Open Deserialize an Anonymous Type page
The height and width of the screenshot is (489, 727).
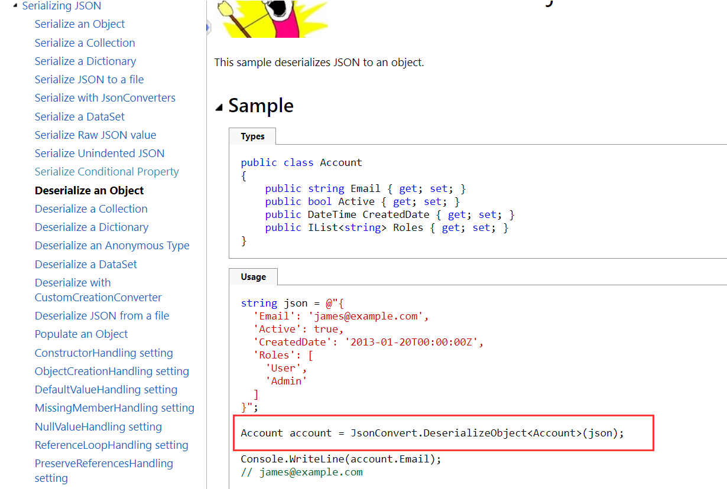(112, 246)
